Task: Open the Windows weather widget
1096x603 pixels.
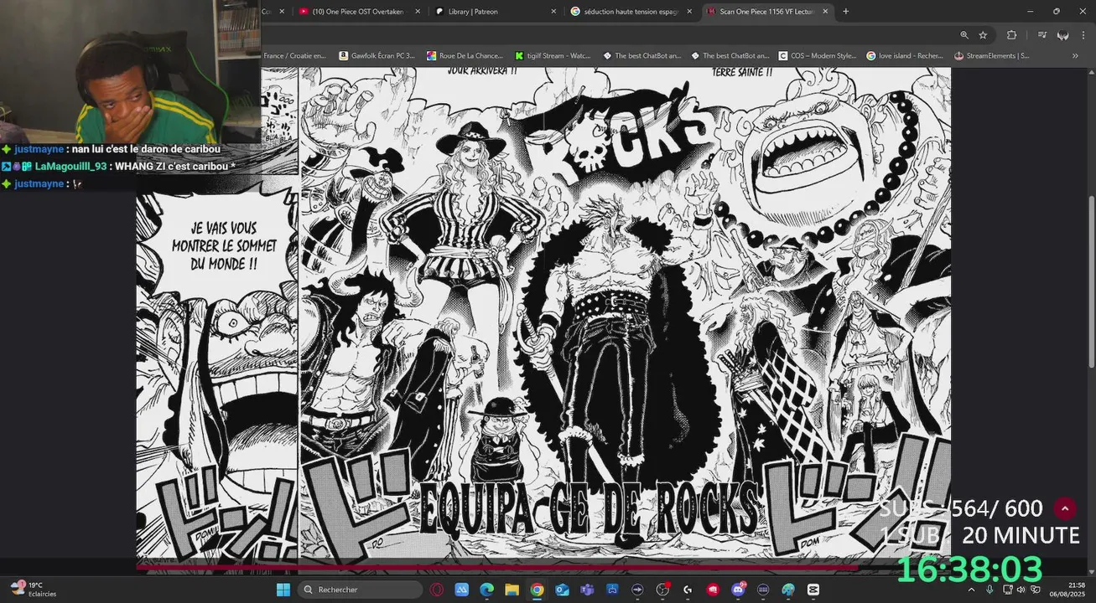Action: point(34,589)
